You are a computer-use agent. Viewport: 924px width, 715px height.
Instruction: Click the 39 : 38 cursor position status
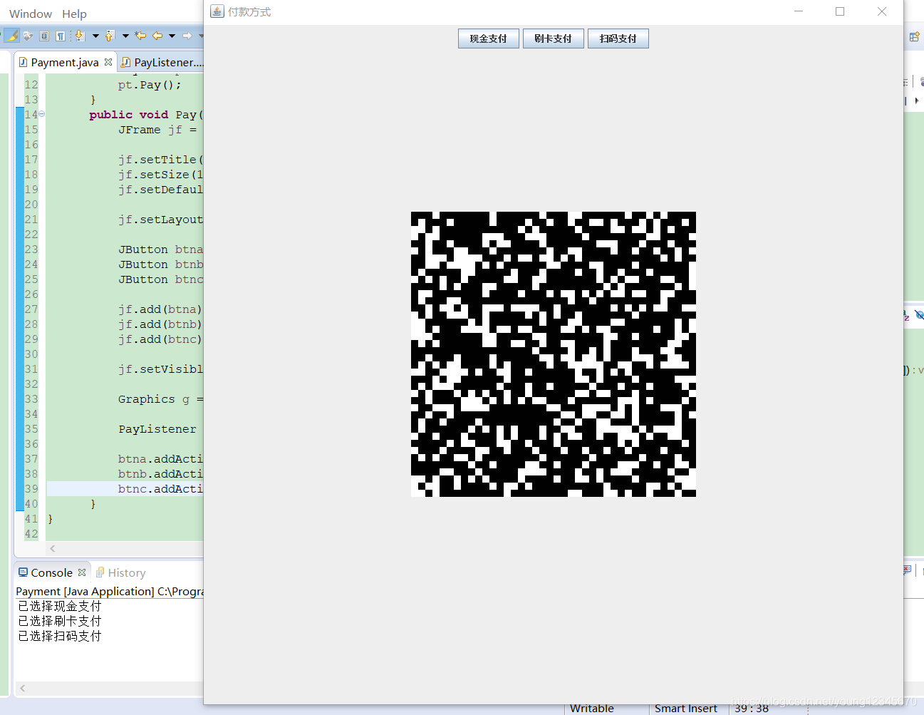tap(752, 708)
